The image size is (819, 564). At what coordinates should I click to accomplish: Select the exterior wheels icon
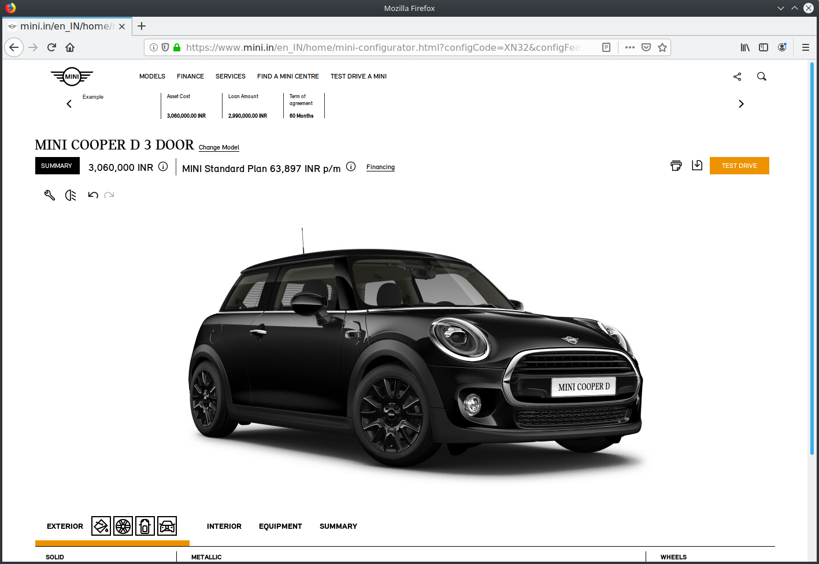(123, 526)
